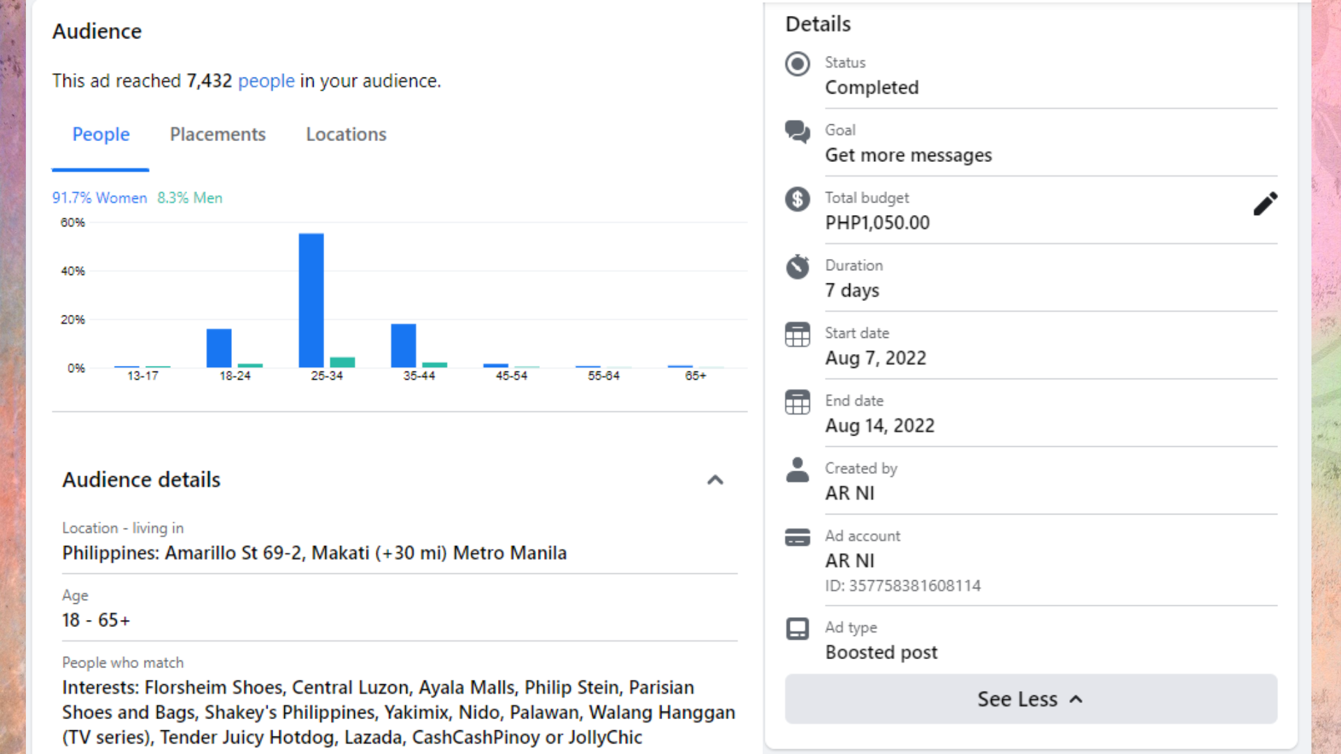Collapse the Audience details section chevron
The width and height of the screenshot is (1341, 754).
pos(715,480)
